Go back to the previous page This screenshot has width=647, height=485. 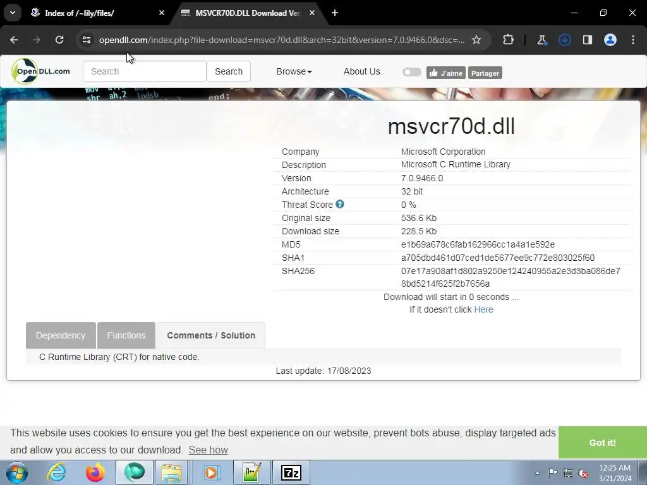pos(14,40)
